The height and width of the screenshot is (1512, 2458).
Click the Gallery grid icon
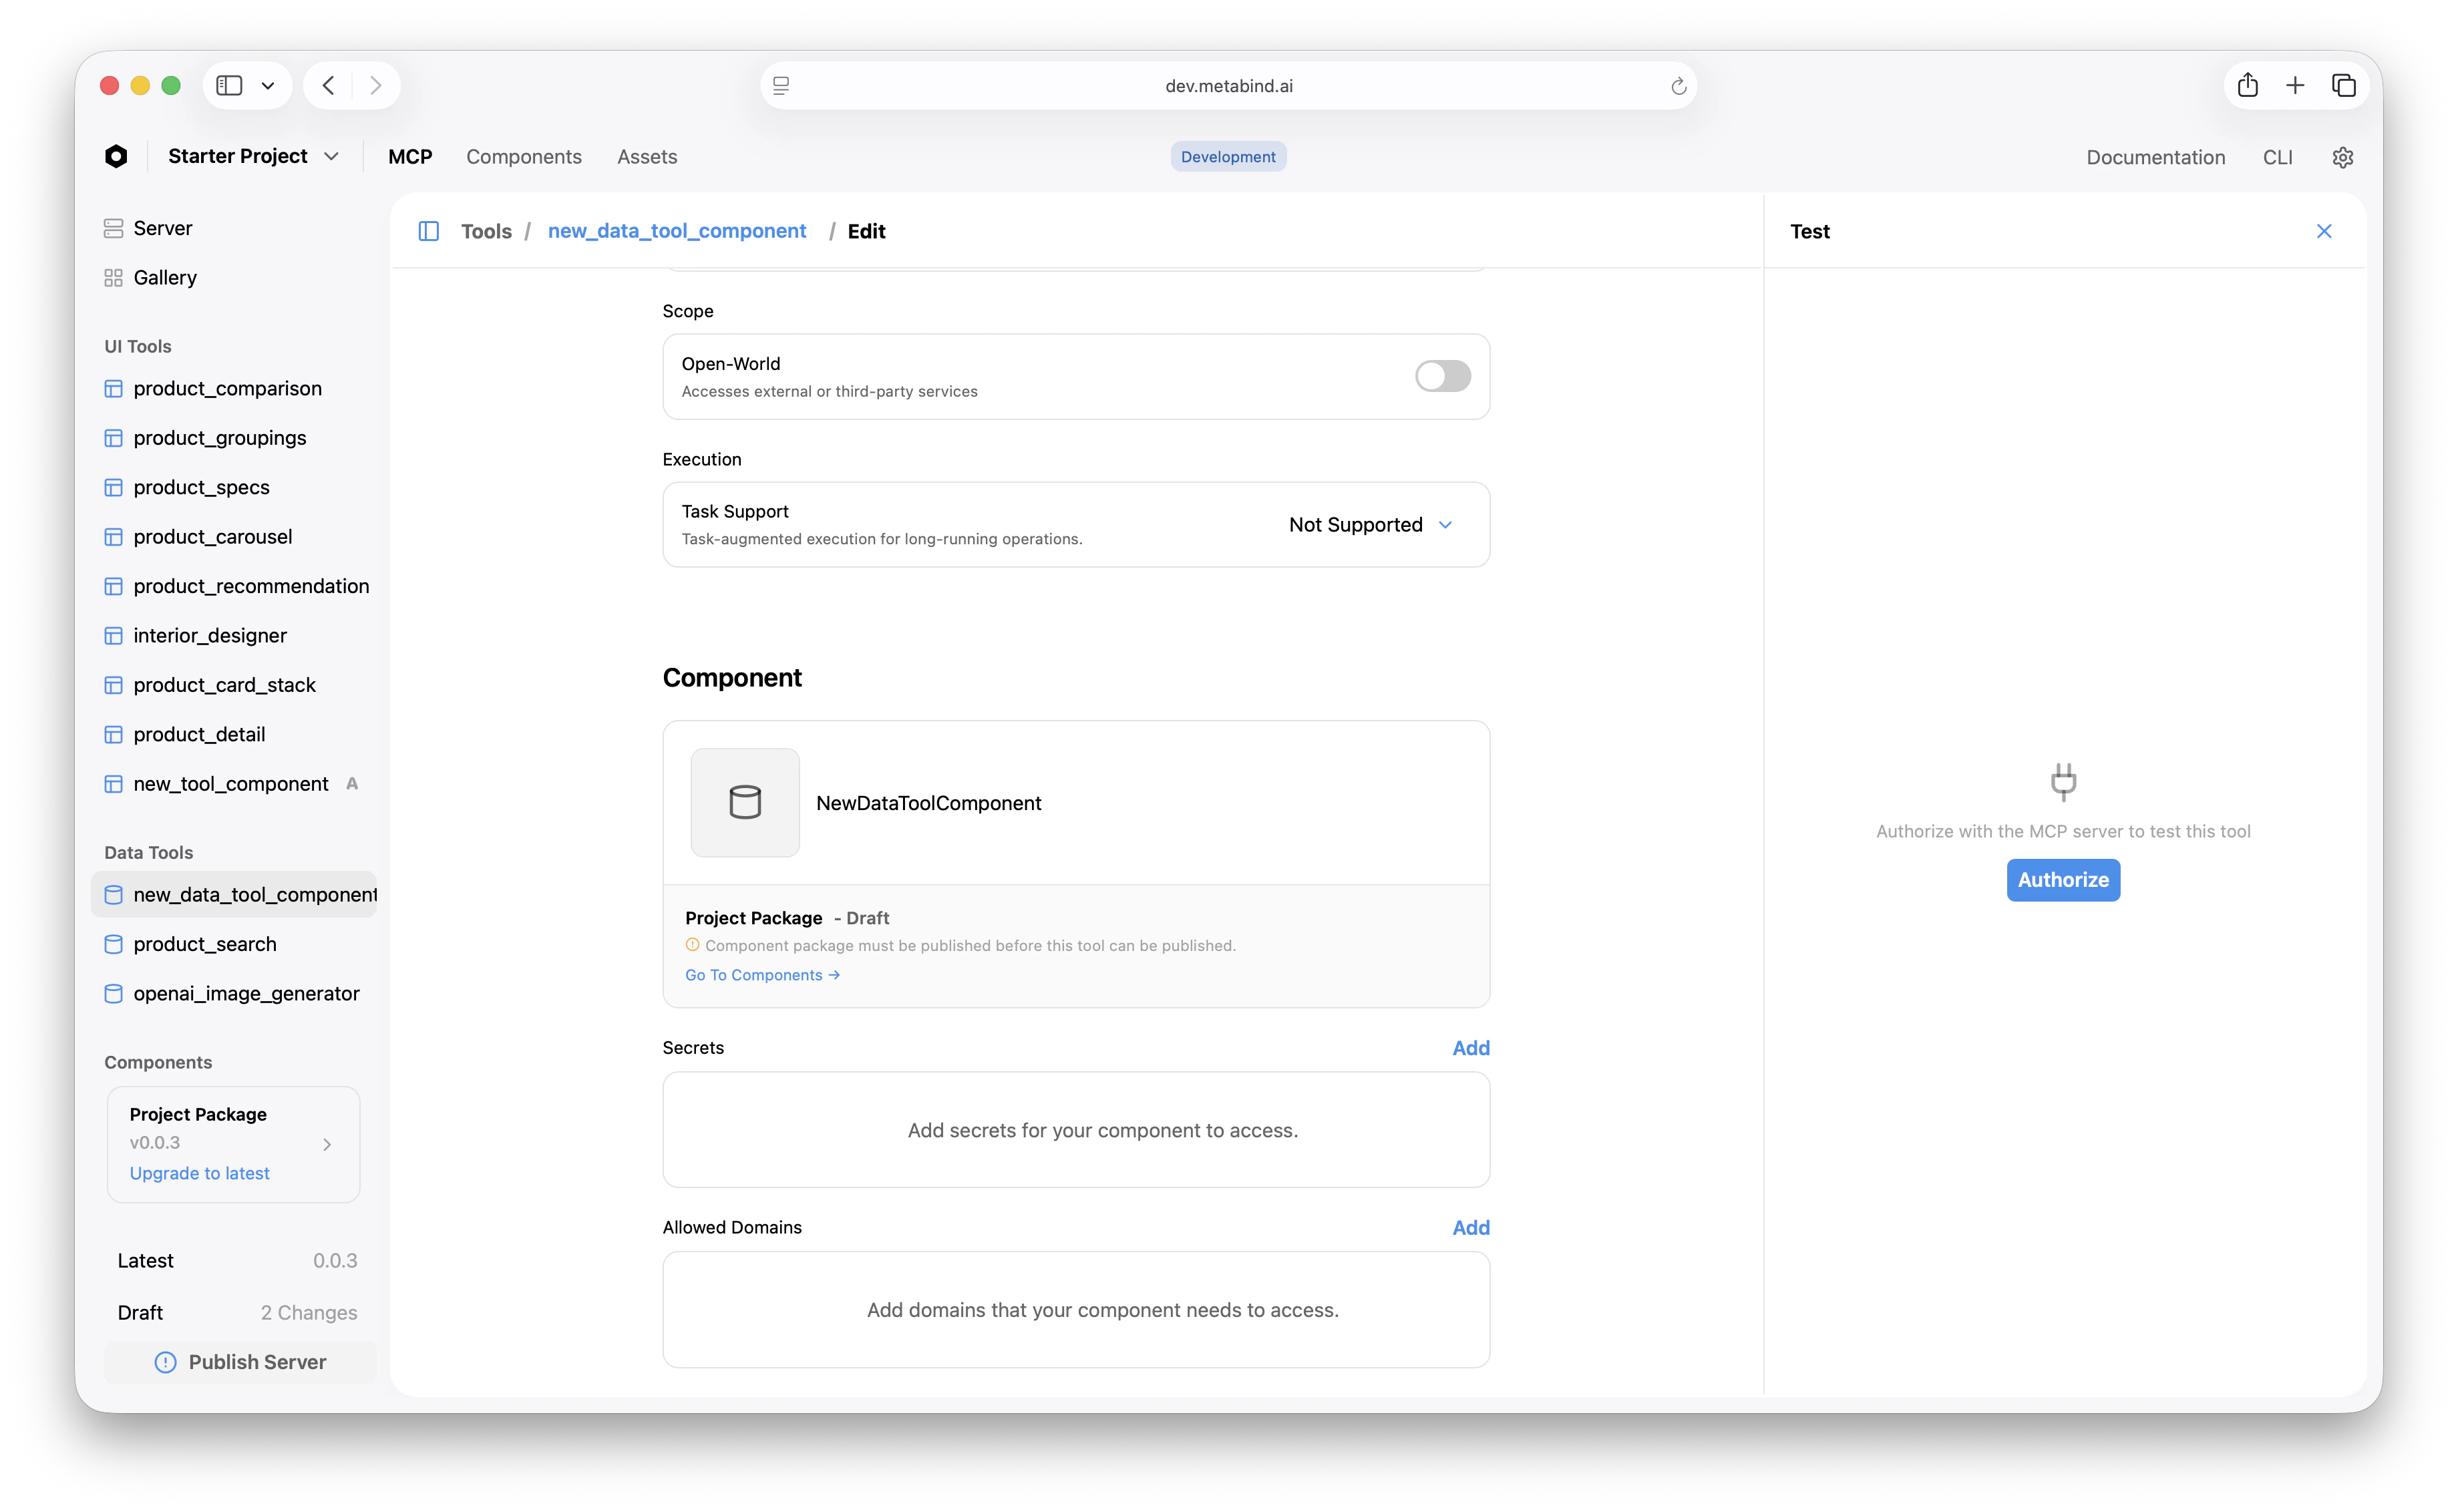click(113, 277)
